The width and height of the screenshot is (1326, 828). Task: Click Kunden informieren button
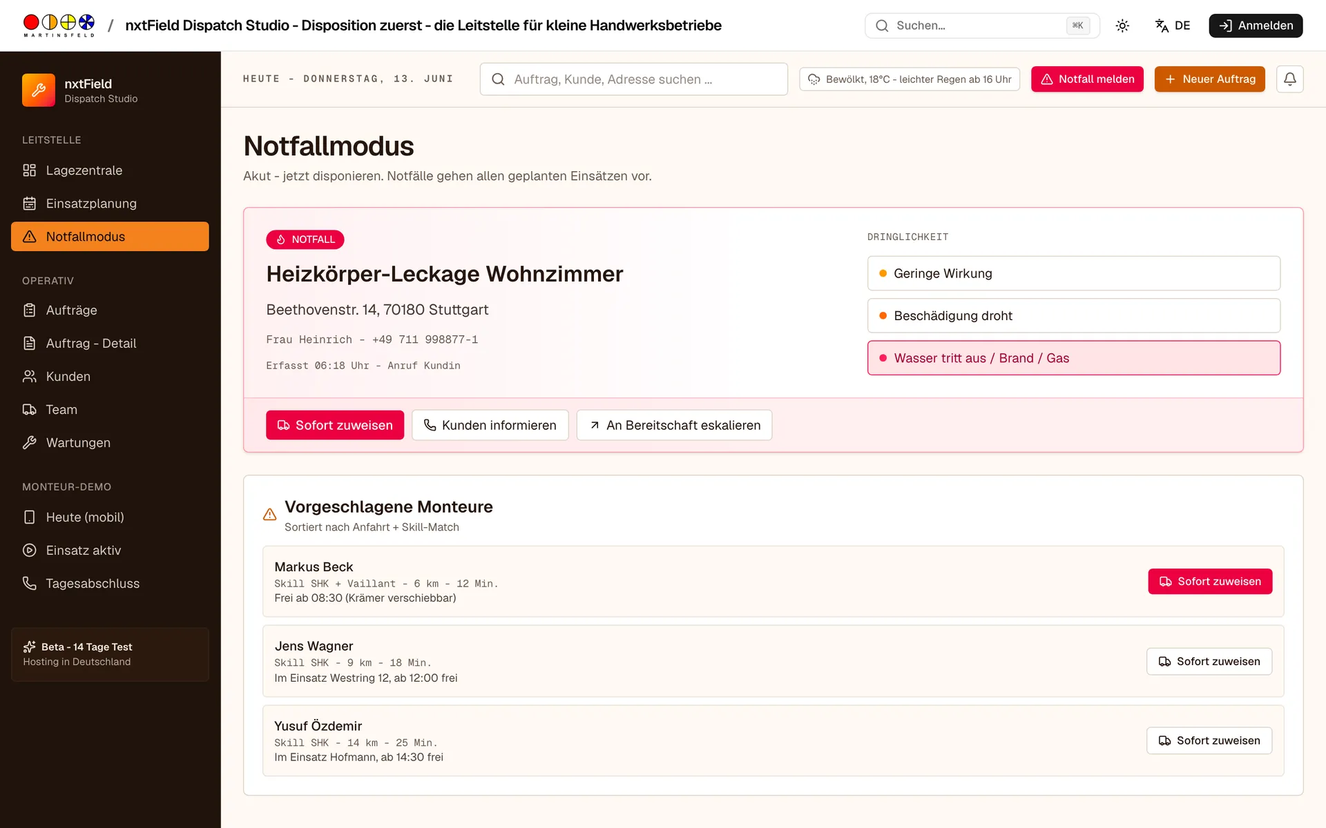tap(490, 425)
